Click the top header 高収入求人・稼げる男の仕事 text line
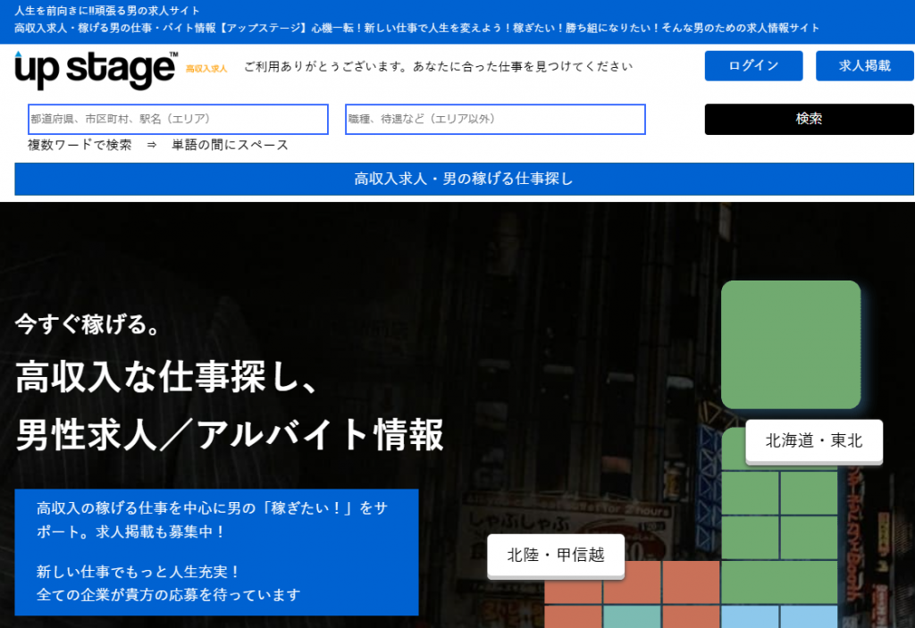The width and height of the screenshot is (915, 628). (x=416, y=28)
